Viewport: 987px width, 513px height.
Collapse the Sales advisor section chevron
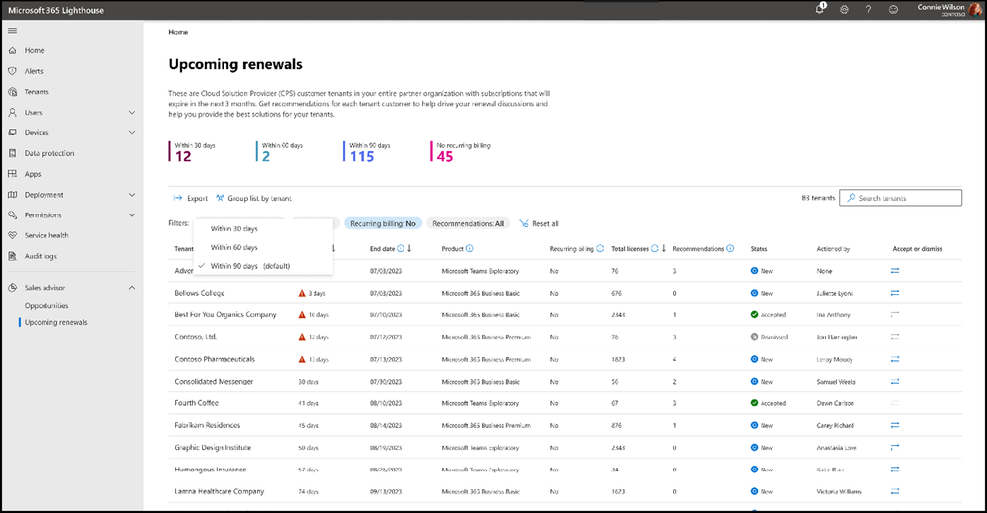click(132, 287)
